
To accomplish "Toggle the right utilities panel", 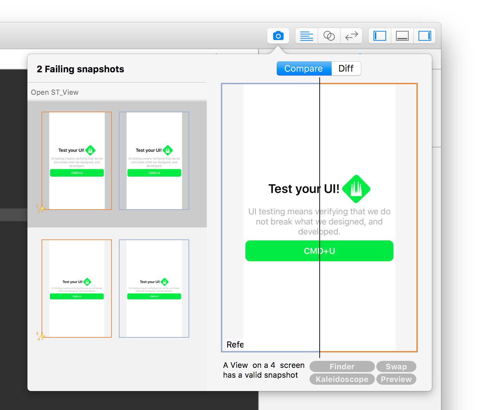I will (x=424, y=36).
